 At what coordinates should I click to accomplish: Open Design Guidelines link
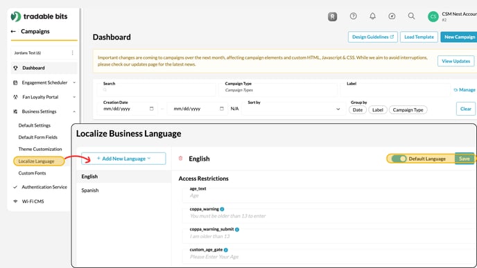click(373, 37)
